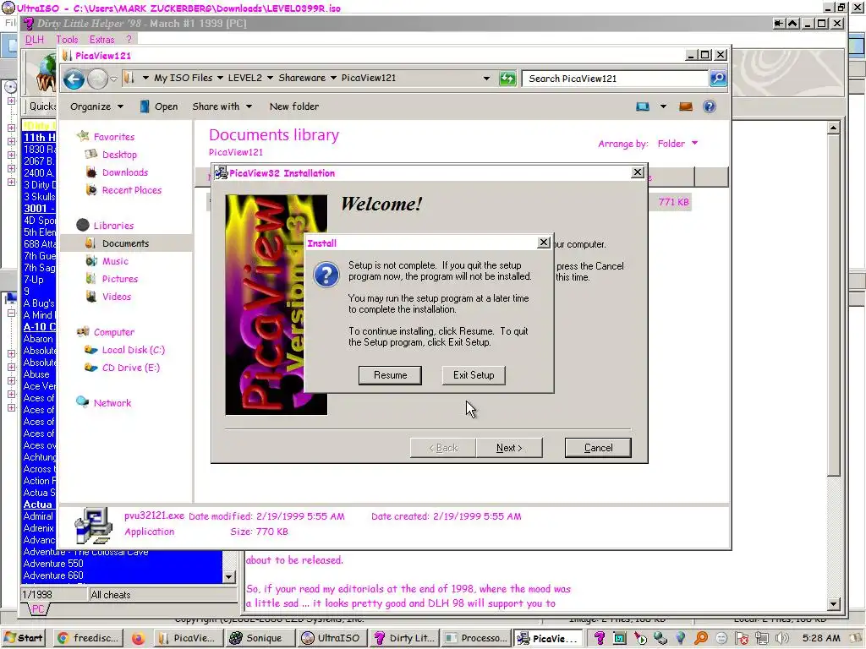
Task: Open the Organize dropdown
Action: (x=96, y=106)
